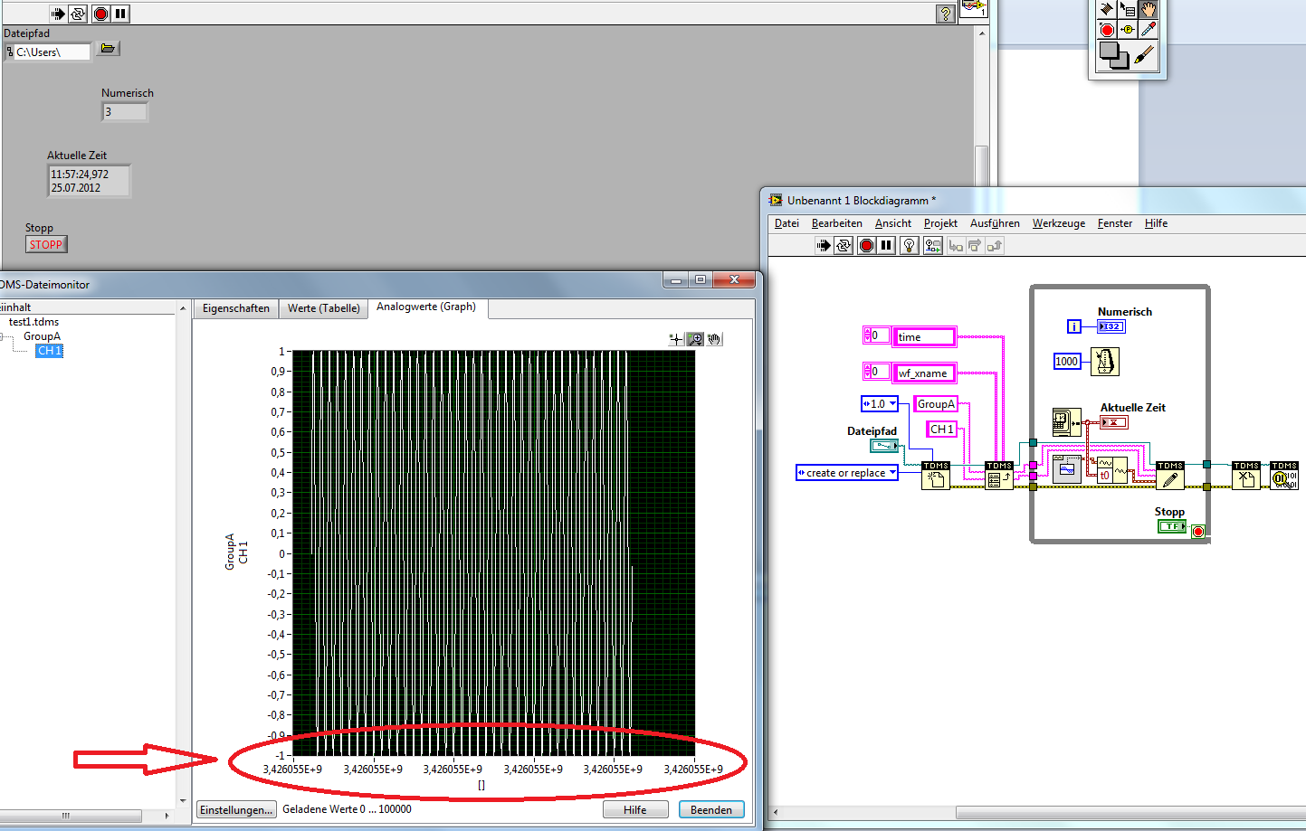Click the Get Date/Time node
This screenshot has height=831, width=1306.
click(x=1066, y=421)
